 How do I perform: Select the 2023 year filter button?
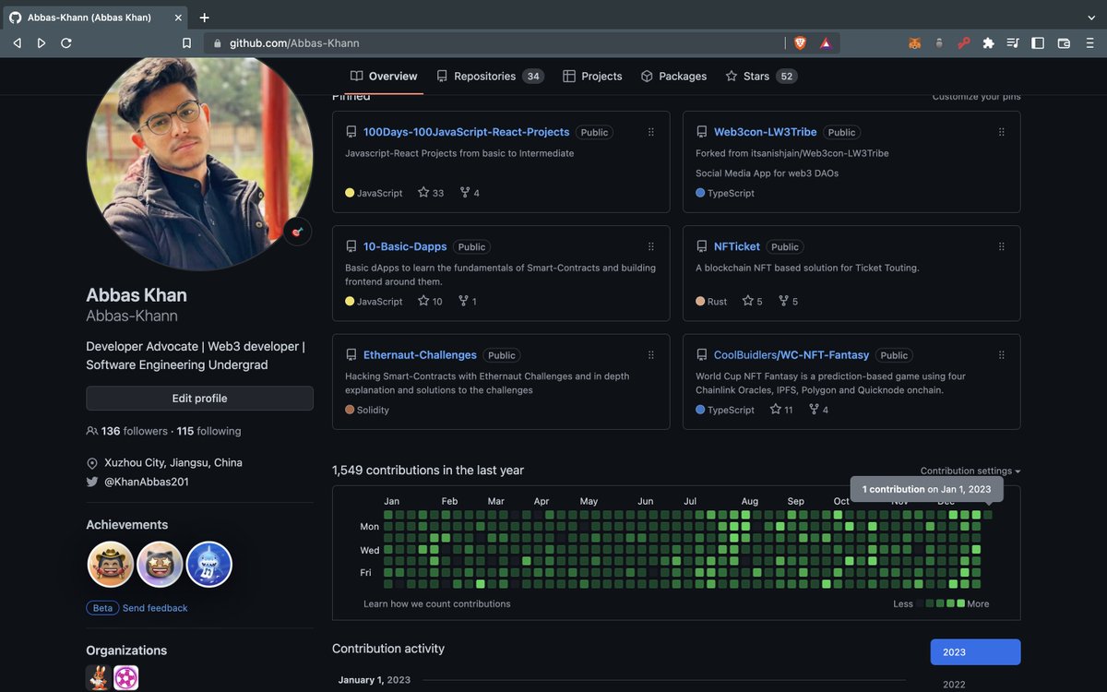tap(976, 652)
